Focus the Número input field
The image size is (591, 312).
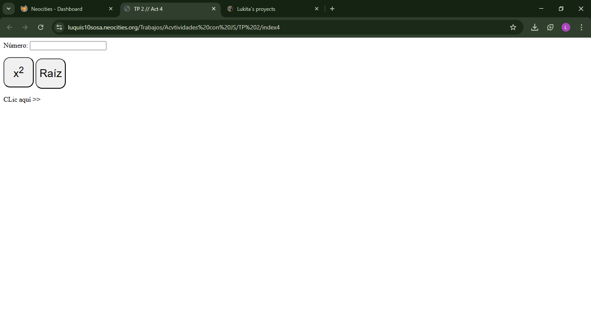click(68, 46)
